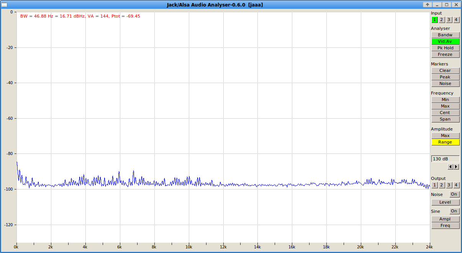Turn Sine generator On
Screen dimensions: 462x253
coord(454,211)
